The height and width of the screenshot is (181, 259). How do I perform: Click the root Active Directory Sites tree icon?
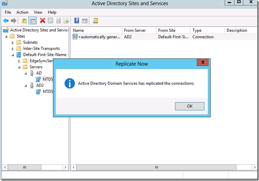click(x=6, y=30)
